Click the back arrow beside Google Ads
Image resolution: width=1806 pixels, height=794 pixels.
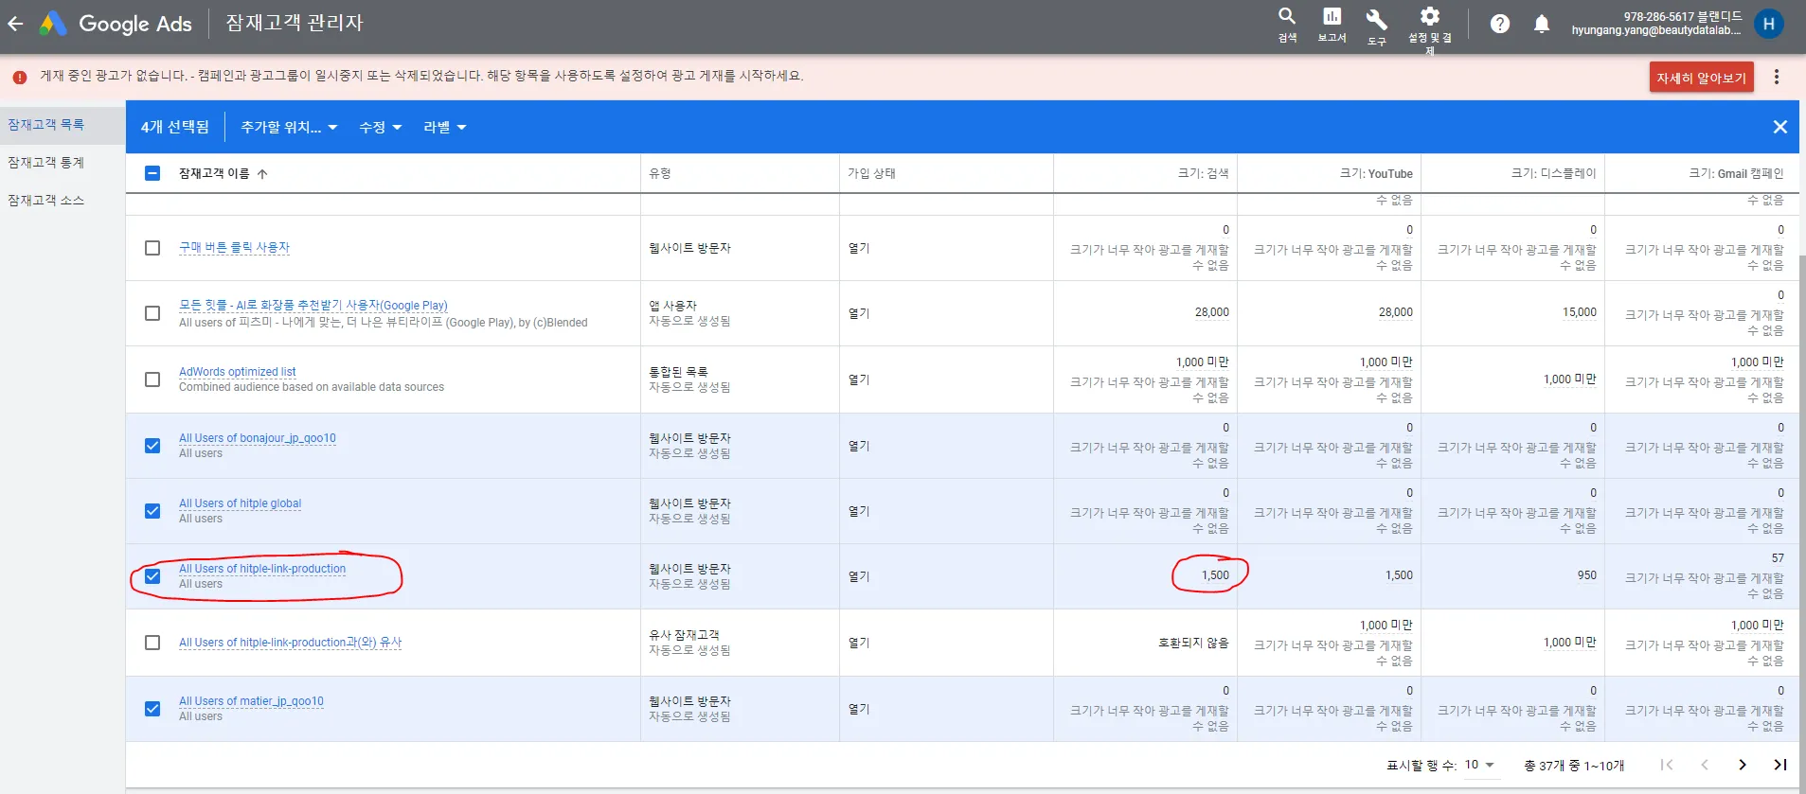[16, 24]
